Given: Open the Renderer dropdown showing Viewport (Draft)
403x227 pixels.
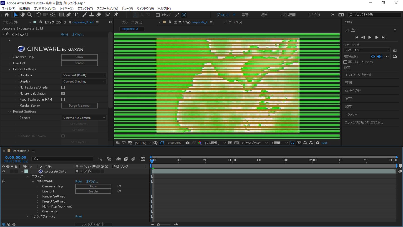Looking at the screenshot, I should (84, 75).
